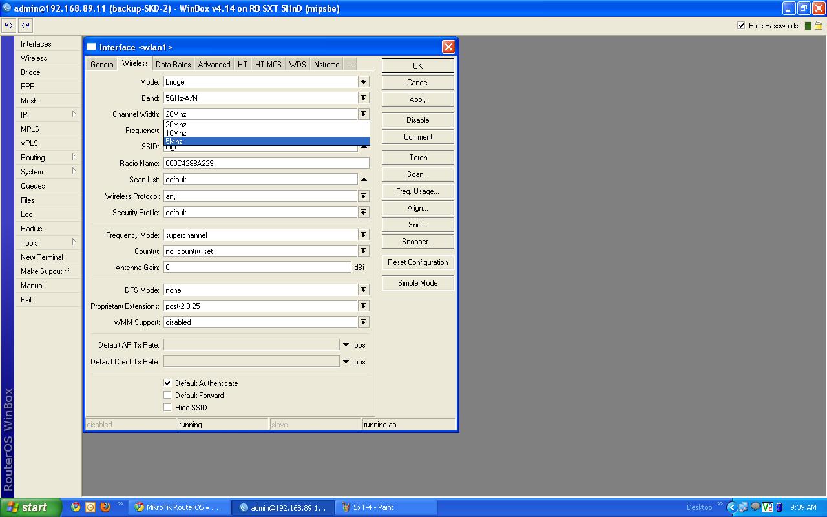The height and width of the screenshot is (517, 827).
Task: Open the HT tab
Action: tap(242, 64)
